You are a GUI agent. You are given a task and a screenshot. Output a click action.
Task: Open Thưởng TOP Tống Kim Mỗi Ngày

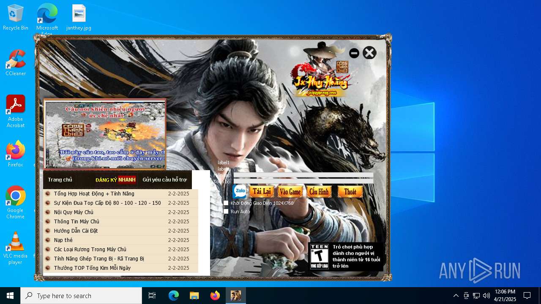pos(92,268)
